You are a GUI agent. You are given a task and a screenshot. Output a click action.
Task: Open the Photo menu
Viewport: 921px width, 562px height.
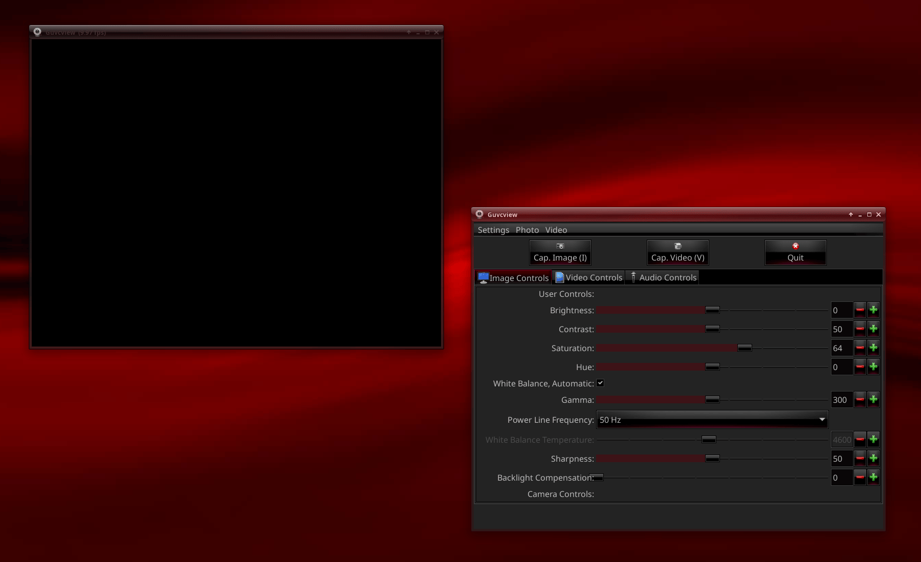click(527, 230)
